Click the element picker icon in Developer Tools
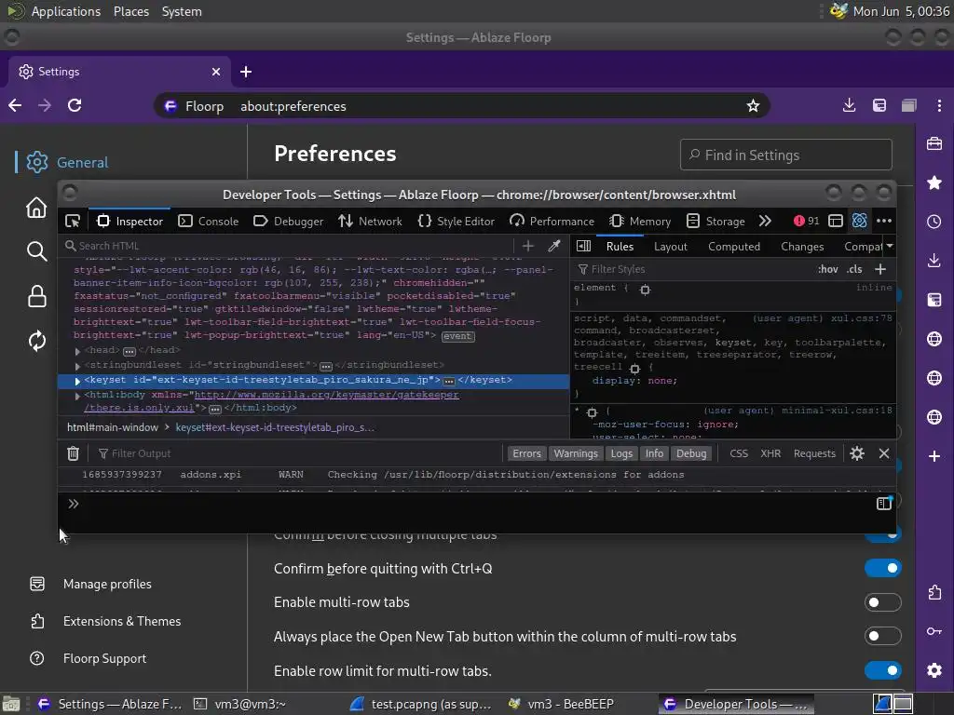This screenshot has width=954, height=715. point(73,222)
